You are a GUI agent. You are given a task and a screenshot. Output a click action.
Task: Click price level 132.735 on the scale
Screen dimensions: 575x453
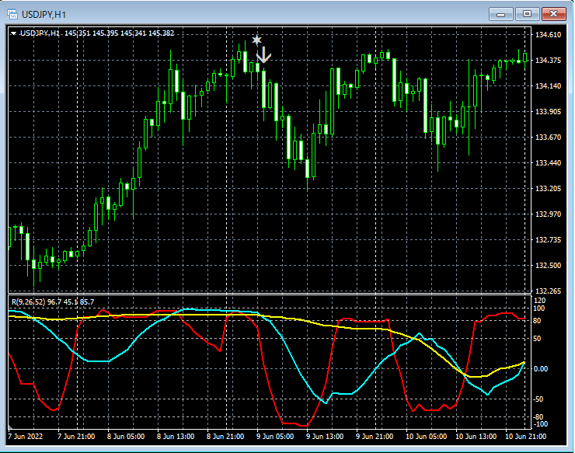coord(549,240)
